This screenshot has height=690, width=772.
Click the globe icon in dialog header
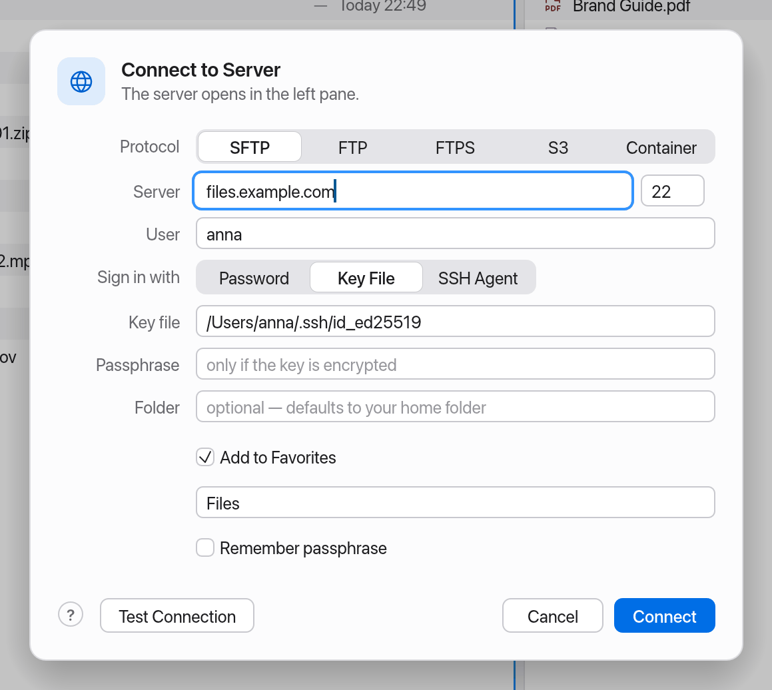tap(81, 82)
